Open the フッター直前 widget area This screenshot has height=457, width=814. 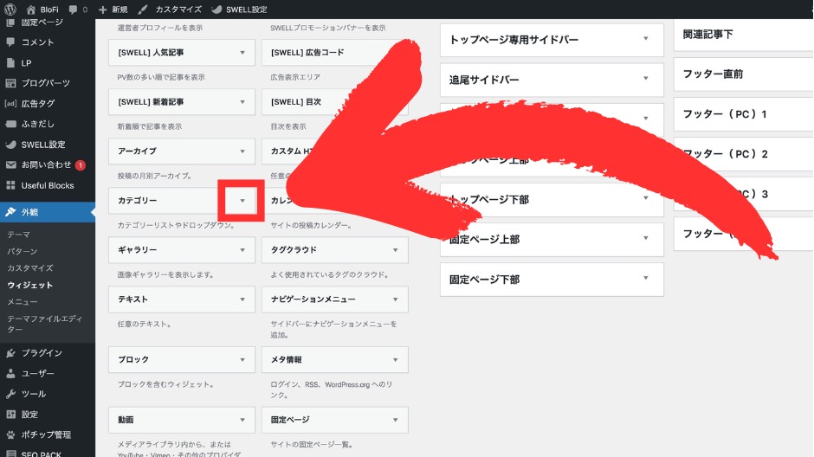(x=743, y=74)
